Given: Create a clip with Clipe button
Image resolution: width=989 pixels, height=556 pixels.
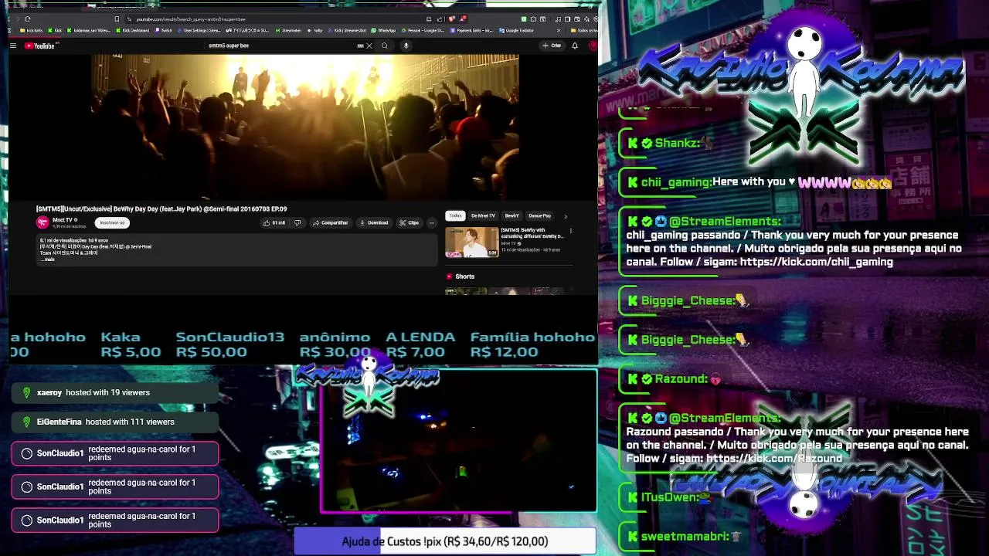Looking at the screenshot, I should (409, 222).
